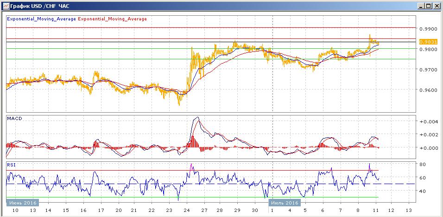Click the Июль 2016 month marker

click(285, 203)
